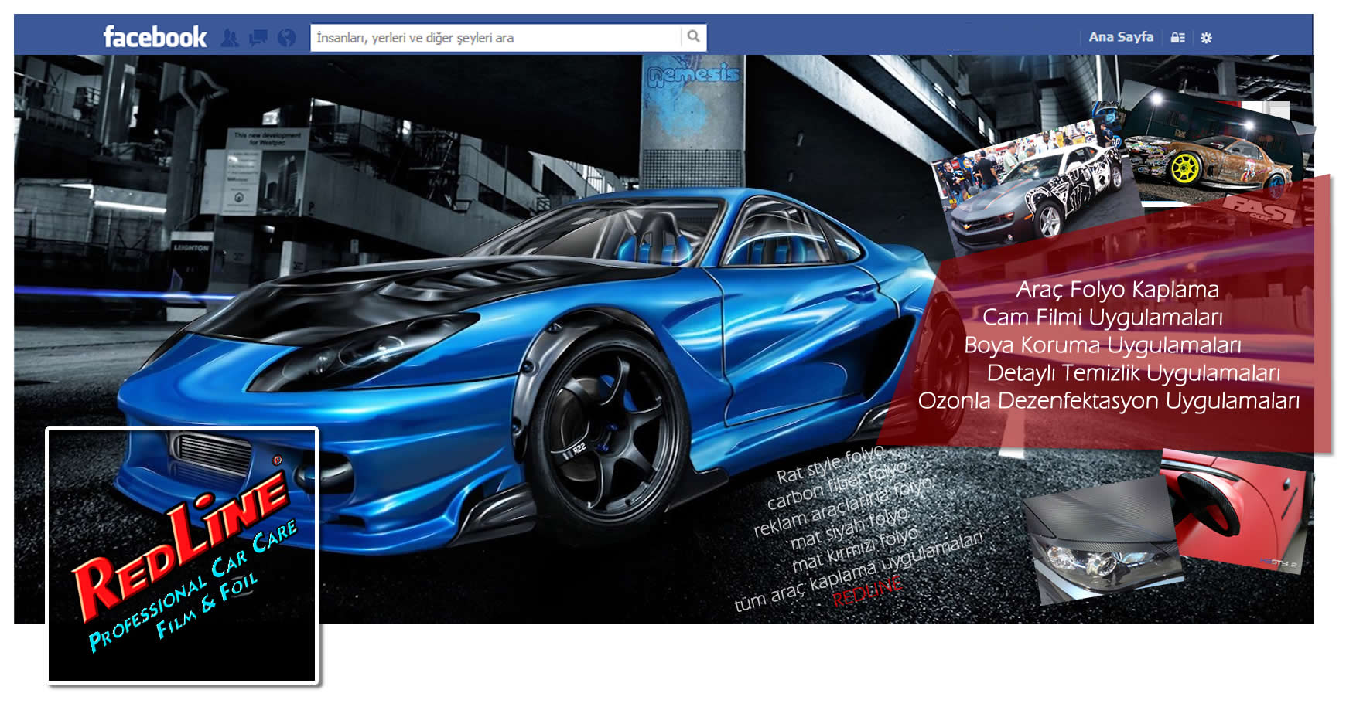Image resolution: width=1346 pixels, height=717 pixels.
Task: Click the Araç Folyo Kaplama text
Action: point(1117,290)
